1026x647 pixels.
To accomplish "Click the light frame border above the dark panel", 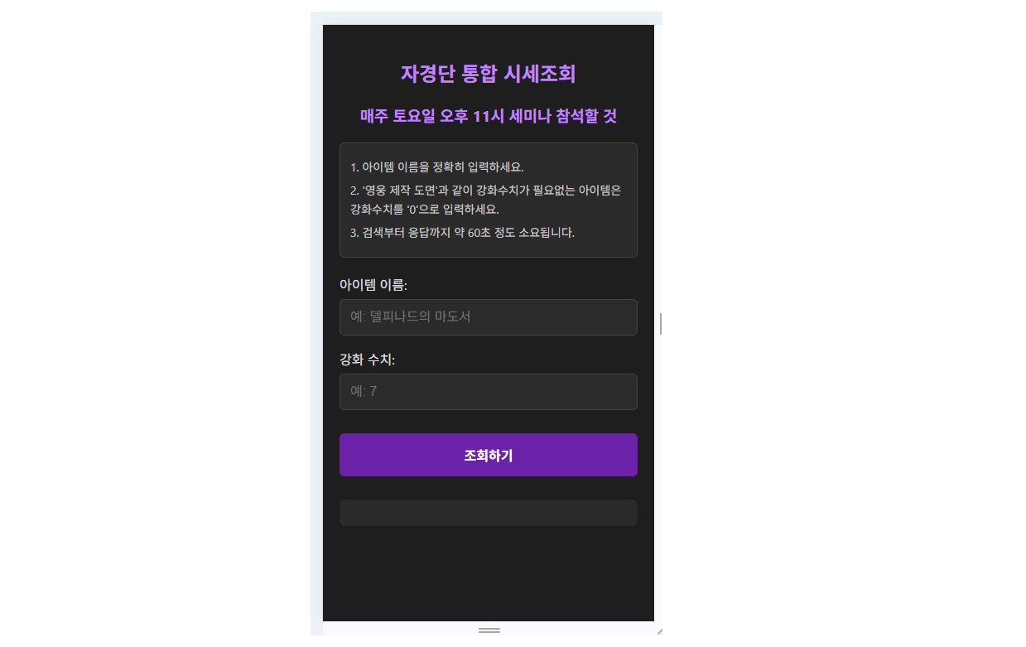I will pyautogui.click(x=486, y=18).
